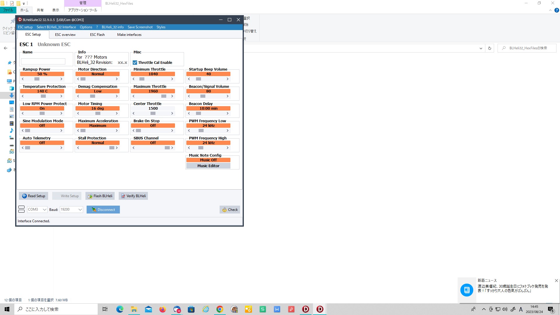Click the Explorer search box
Image resolution: width=560 pixels, height=315 pixels.
coord(527,48)
